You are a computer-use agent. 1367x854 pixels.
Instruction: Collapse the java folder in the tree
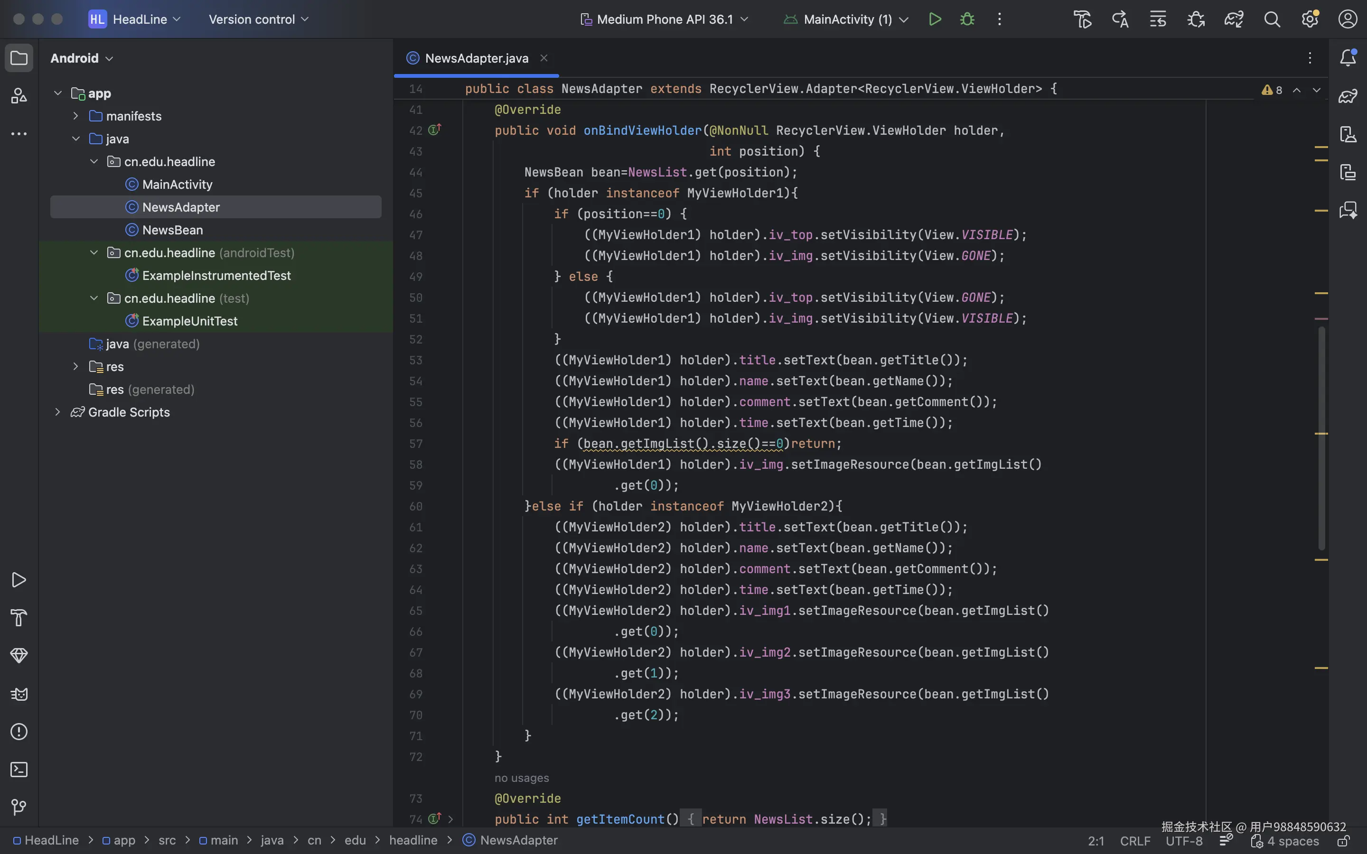point(75,139)
